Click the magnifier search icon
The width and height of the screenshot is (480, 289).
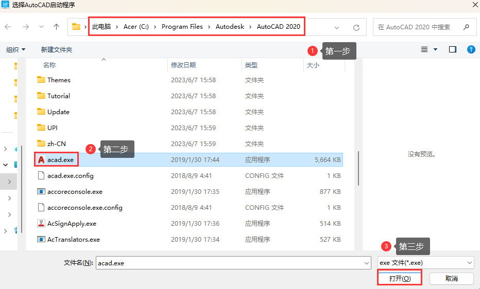click(466, 27)
